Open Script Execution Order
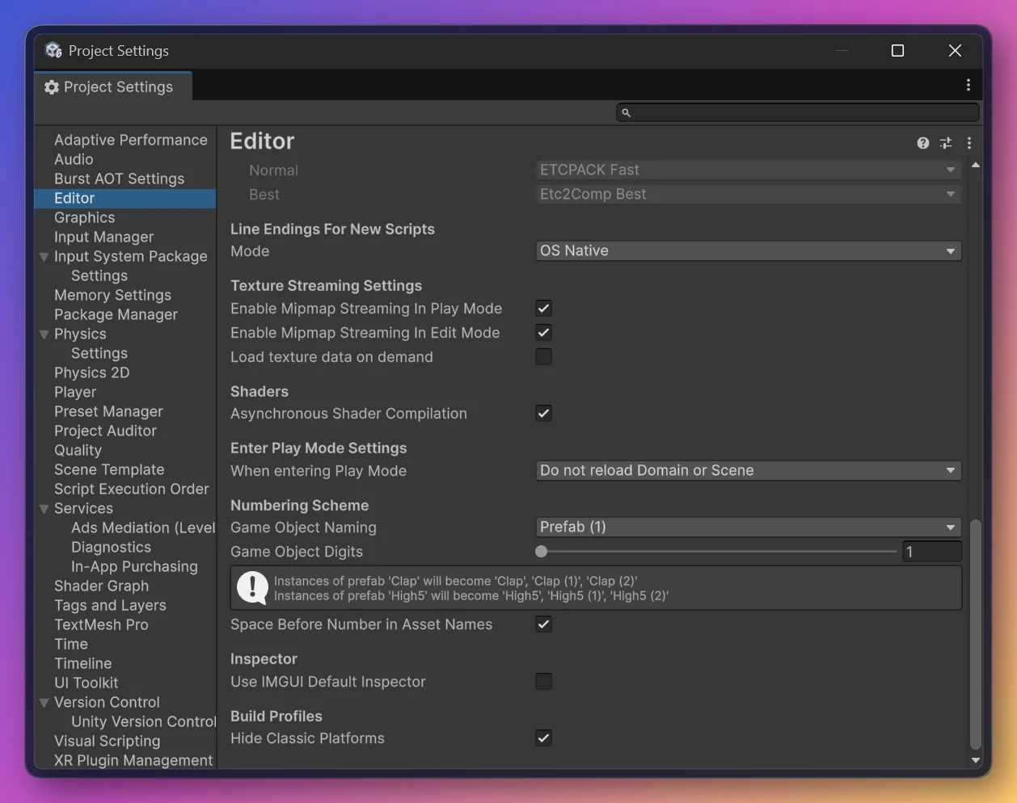This screenshot has height=803, width=1017. (132, 489)
